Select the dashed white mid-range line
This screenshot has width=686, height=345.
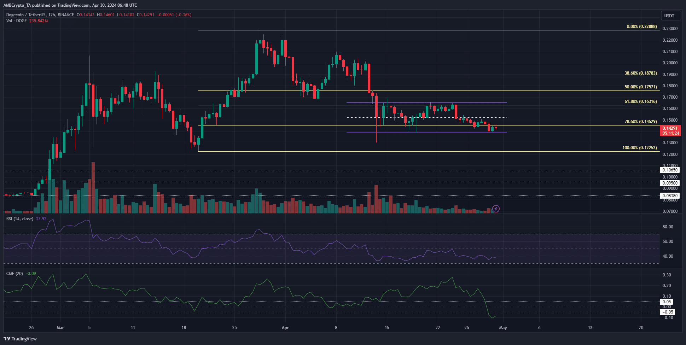point(426,117)
